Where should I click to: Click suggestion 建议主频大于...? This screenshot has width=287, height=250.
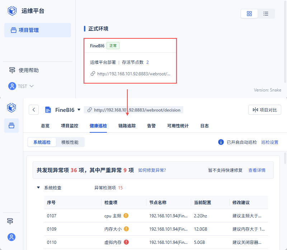247,216
